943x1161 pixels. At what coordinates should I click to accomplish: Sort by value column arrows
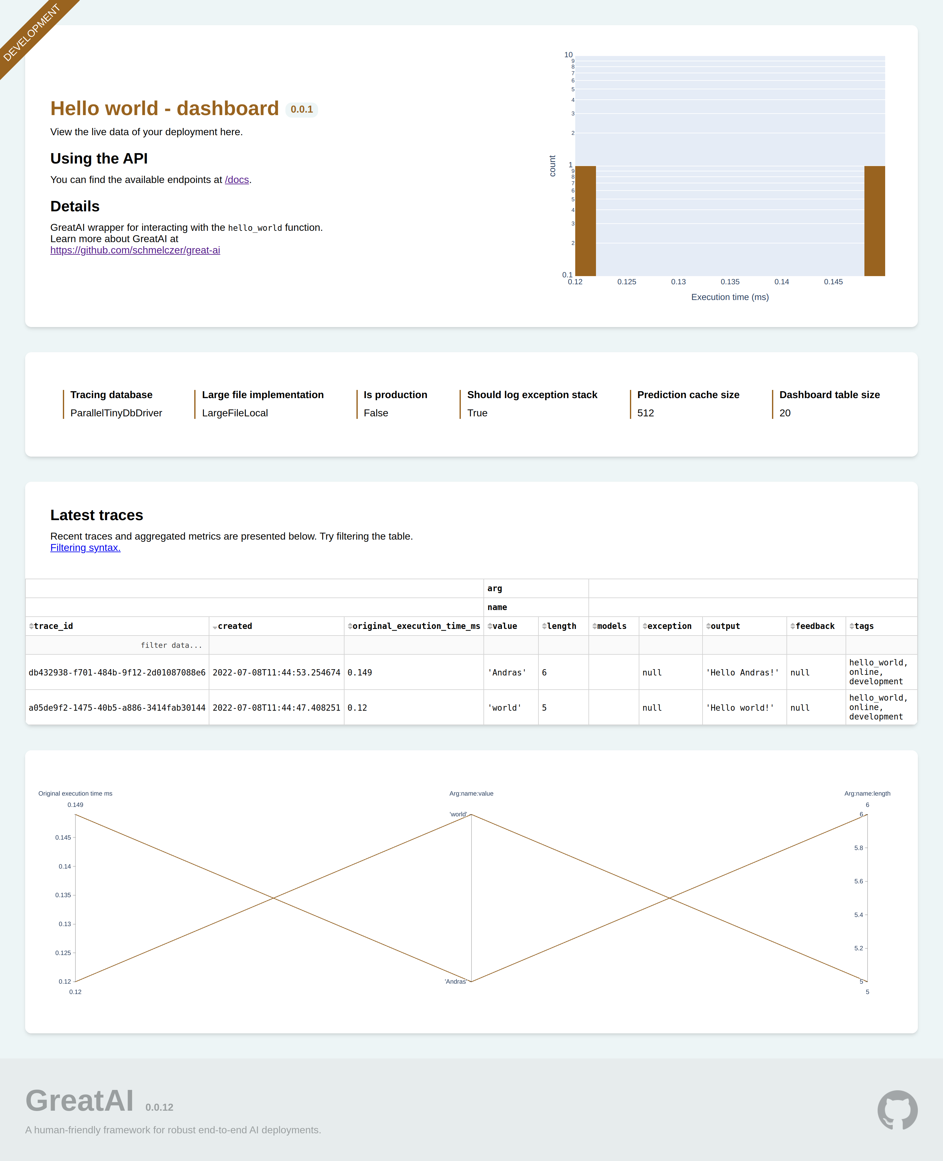point(490,626)
